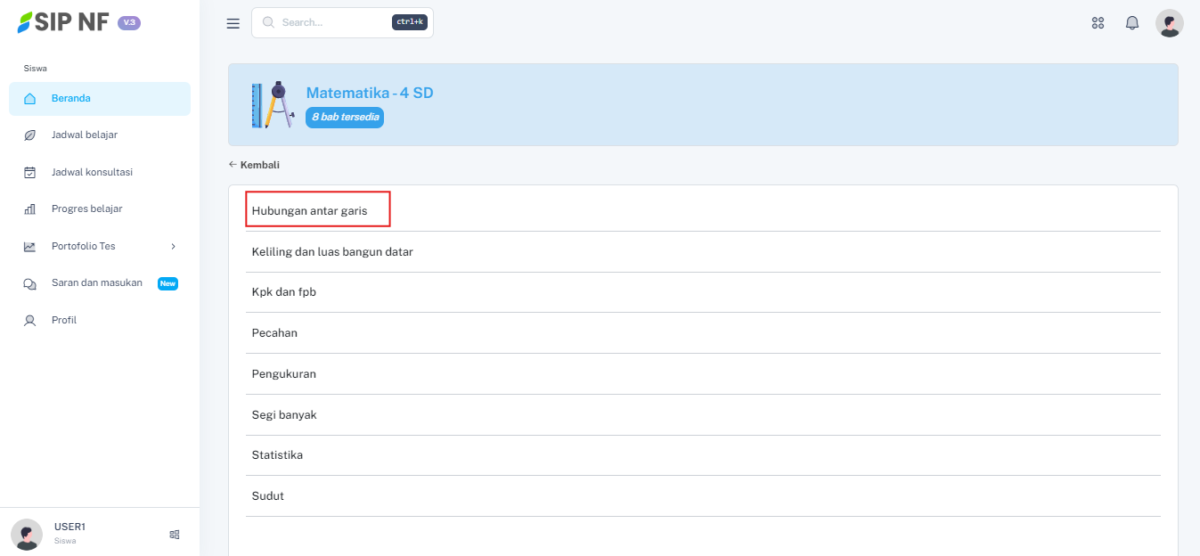The image size is (1200, 556).
Task: Open the apps grid icon
Action: point(1098,23)
